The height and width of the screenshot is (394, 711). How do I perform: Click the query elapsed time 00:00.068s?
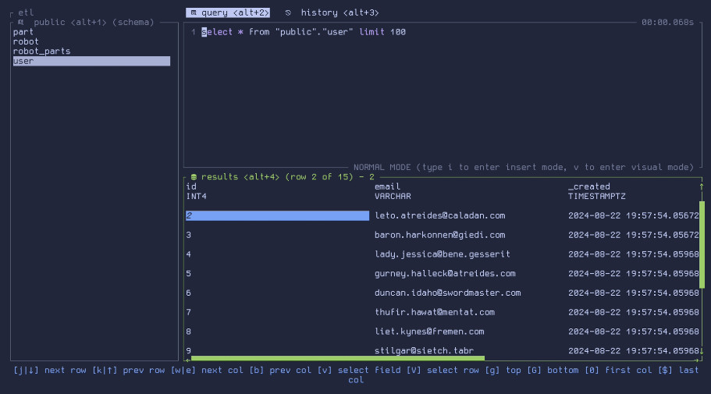pos(667,22)
